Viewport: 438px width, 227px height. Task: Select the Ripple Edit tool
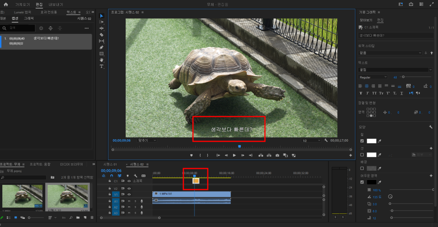102,28
